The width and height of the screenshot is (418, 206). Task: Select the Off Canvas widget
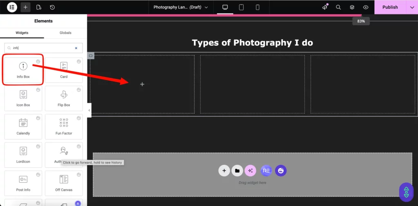point(64,183)
